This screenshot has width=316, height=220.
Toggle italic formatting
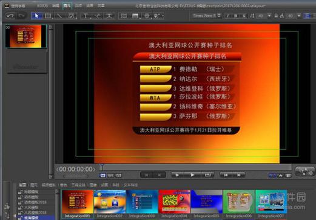[x=227, y=16]
